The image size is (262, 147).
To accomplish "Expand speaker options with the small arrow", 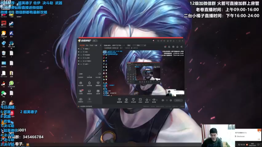I will pyautogui.click(x=157, y=100).
